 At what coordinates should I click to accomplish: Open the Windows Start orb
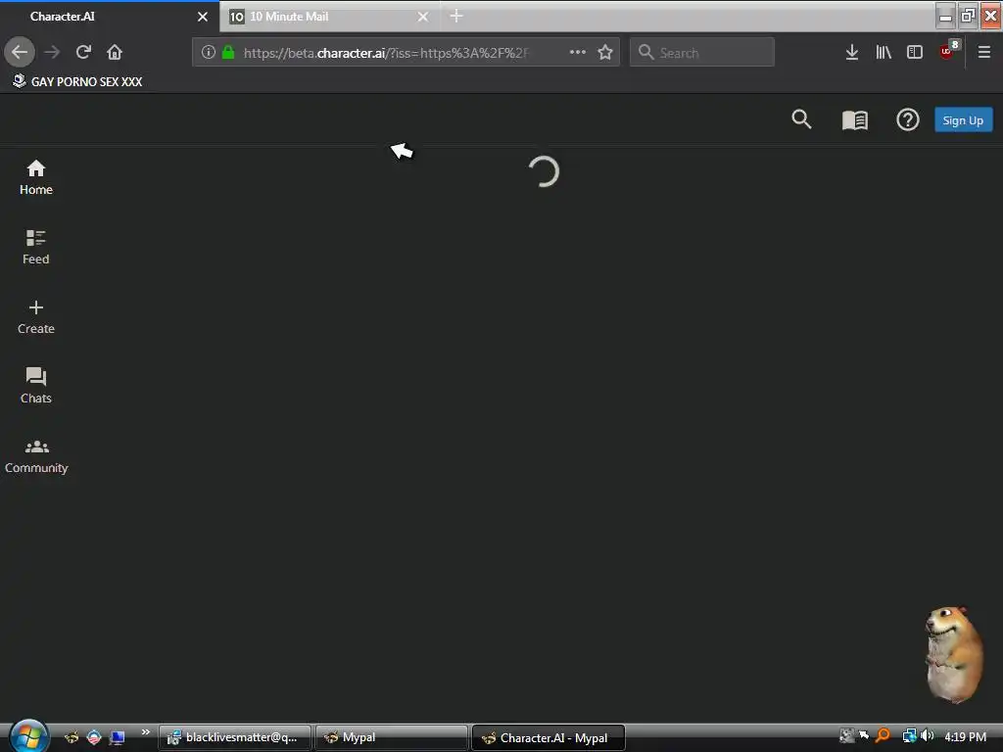(28, 736)
